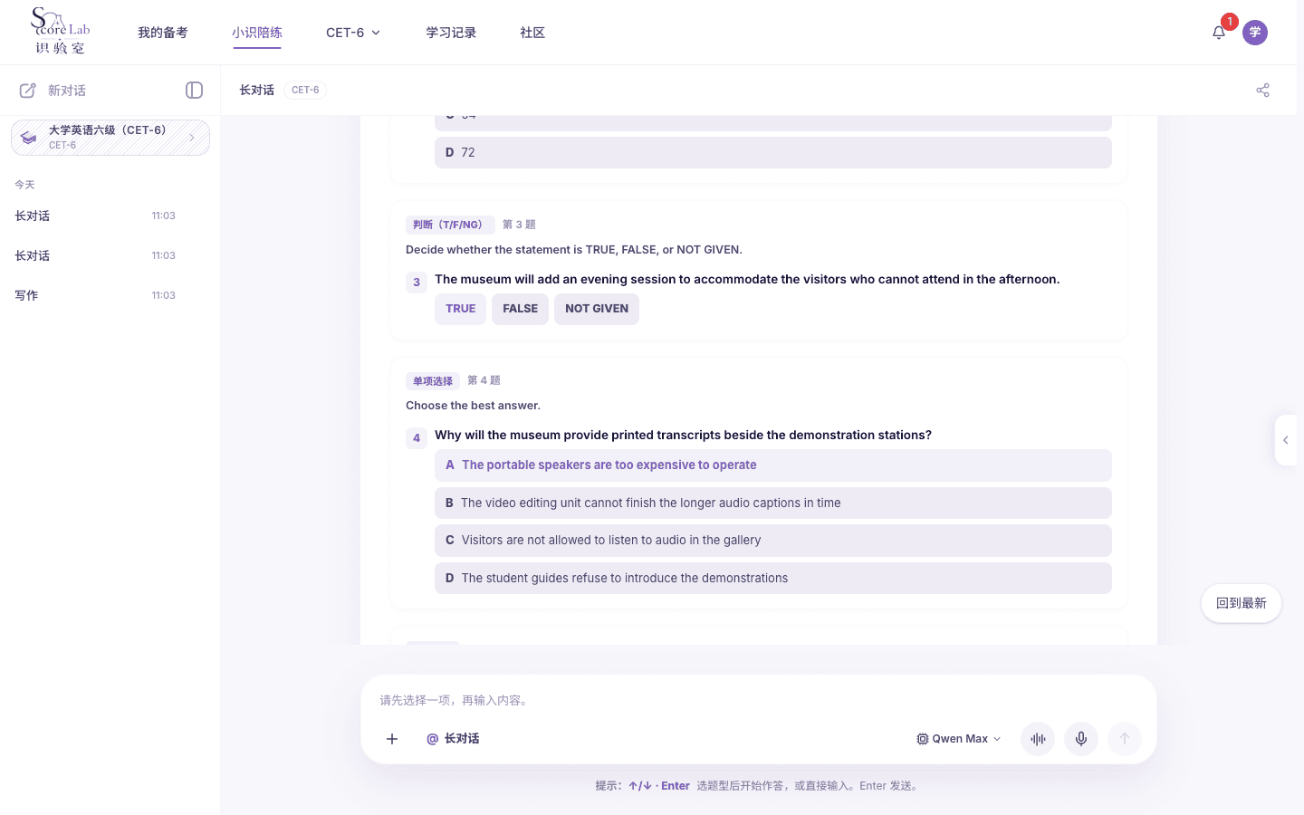Expand the 大学英语六级 (CET-6) card
The image size is (1304, 815).
110,138
